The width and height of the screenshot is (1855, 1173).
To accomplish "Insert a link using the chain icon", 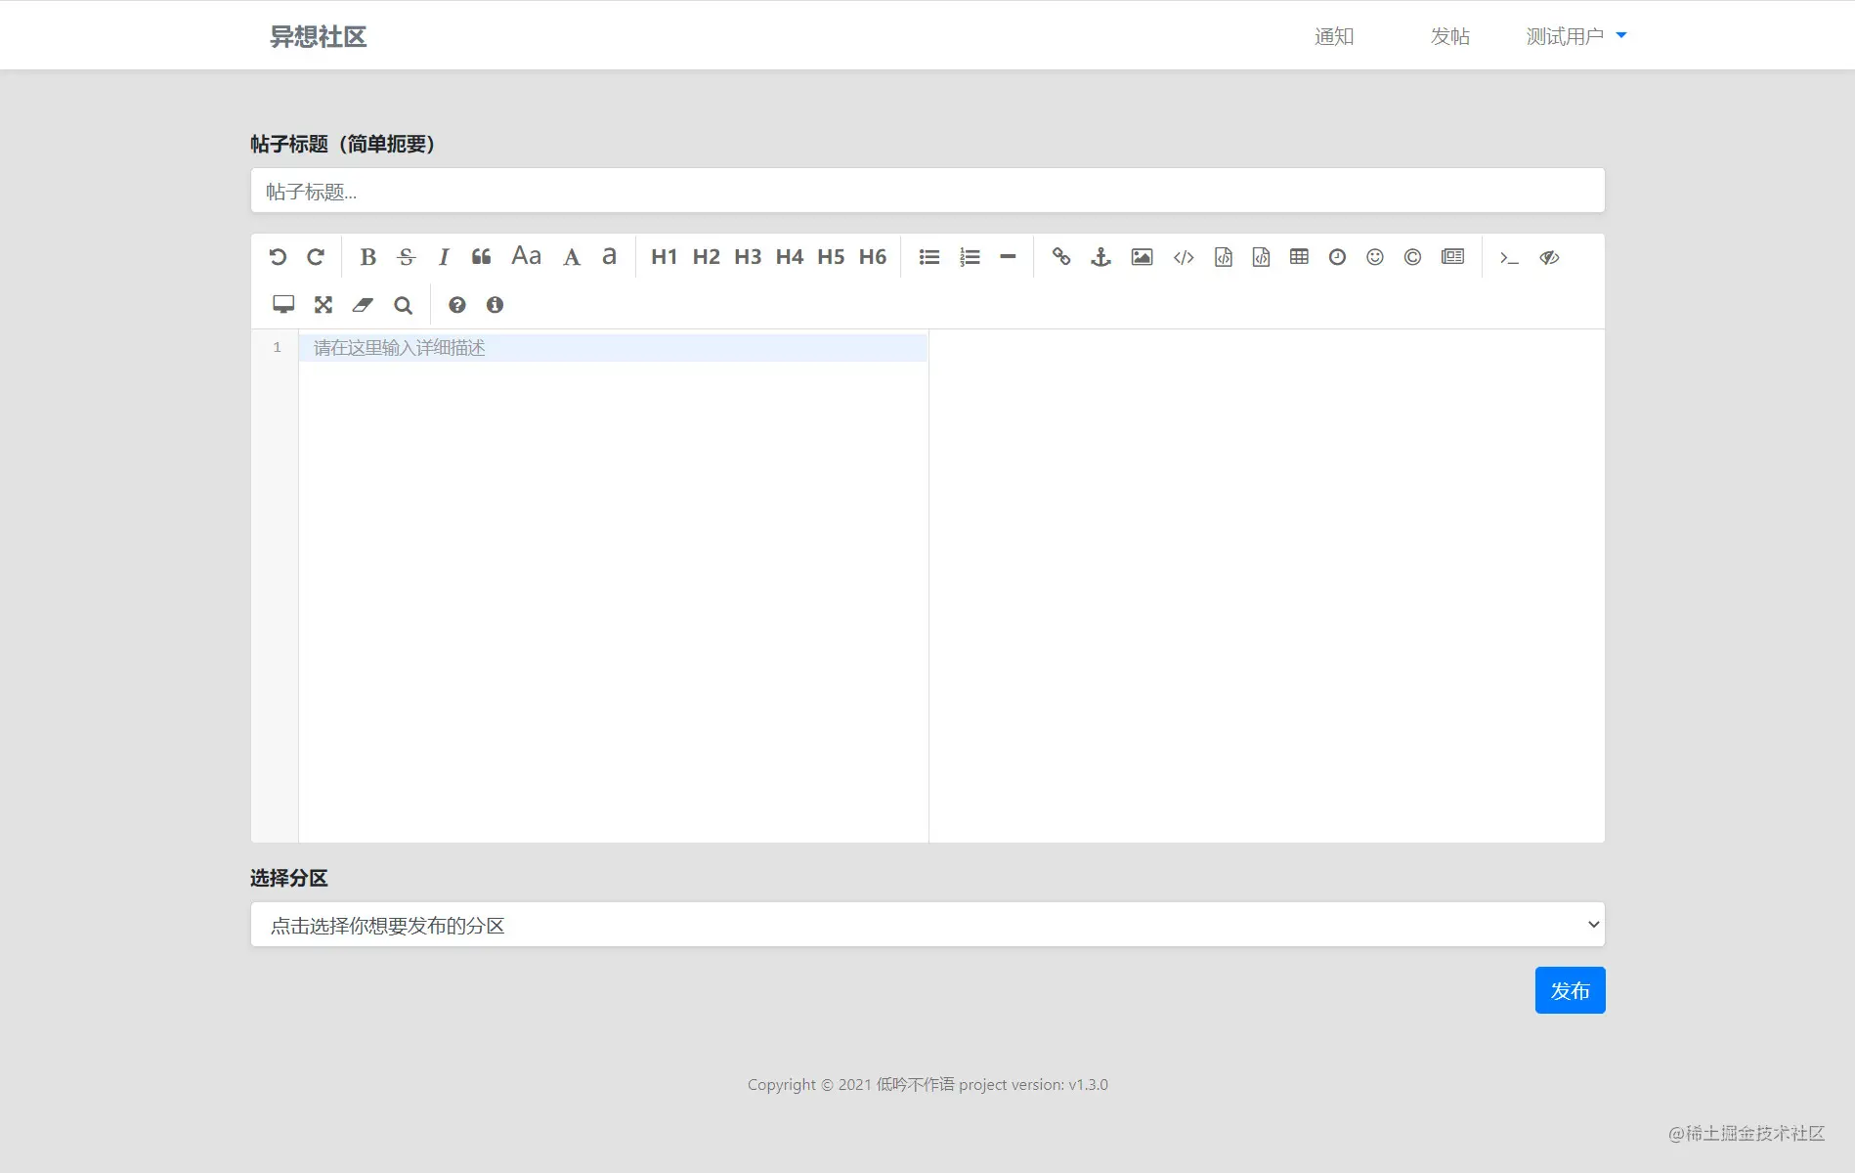I will 1061,257.
